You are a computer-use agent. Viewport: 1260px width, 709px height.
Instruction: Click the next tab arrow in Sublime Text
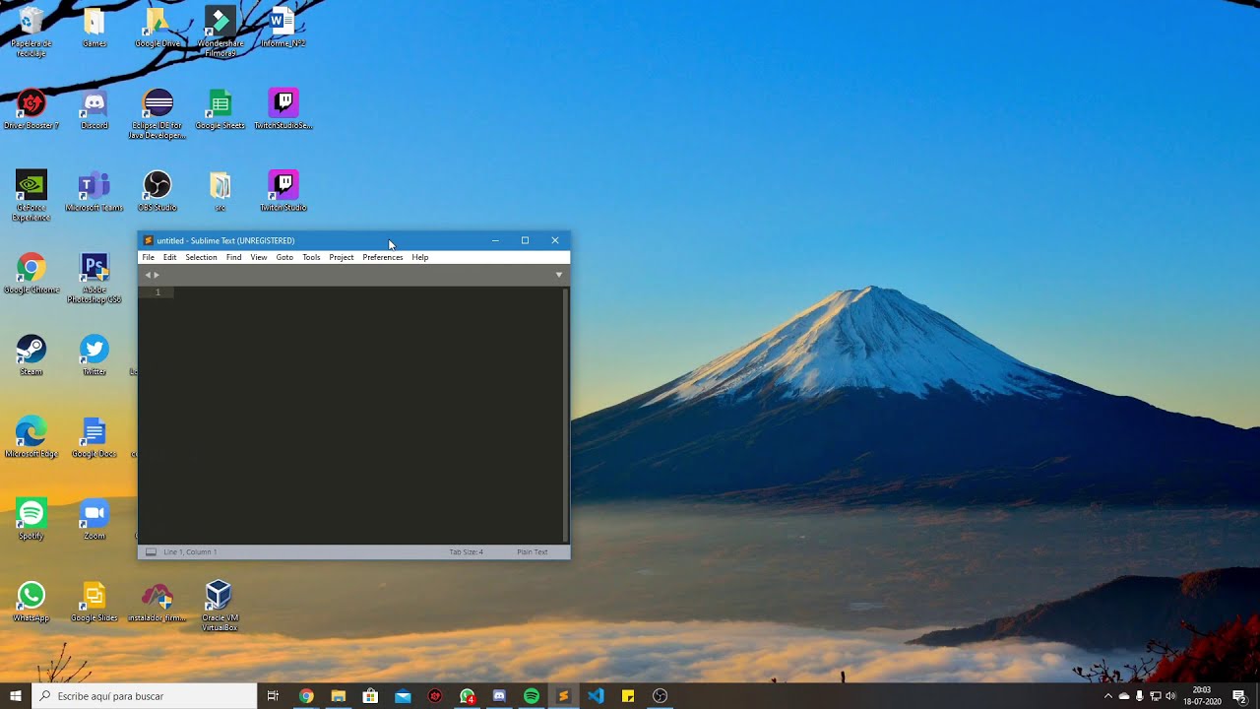coord(157,275)
